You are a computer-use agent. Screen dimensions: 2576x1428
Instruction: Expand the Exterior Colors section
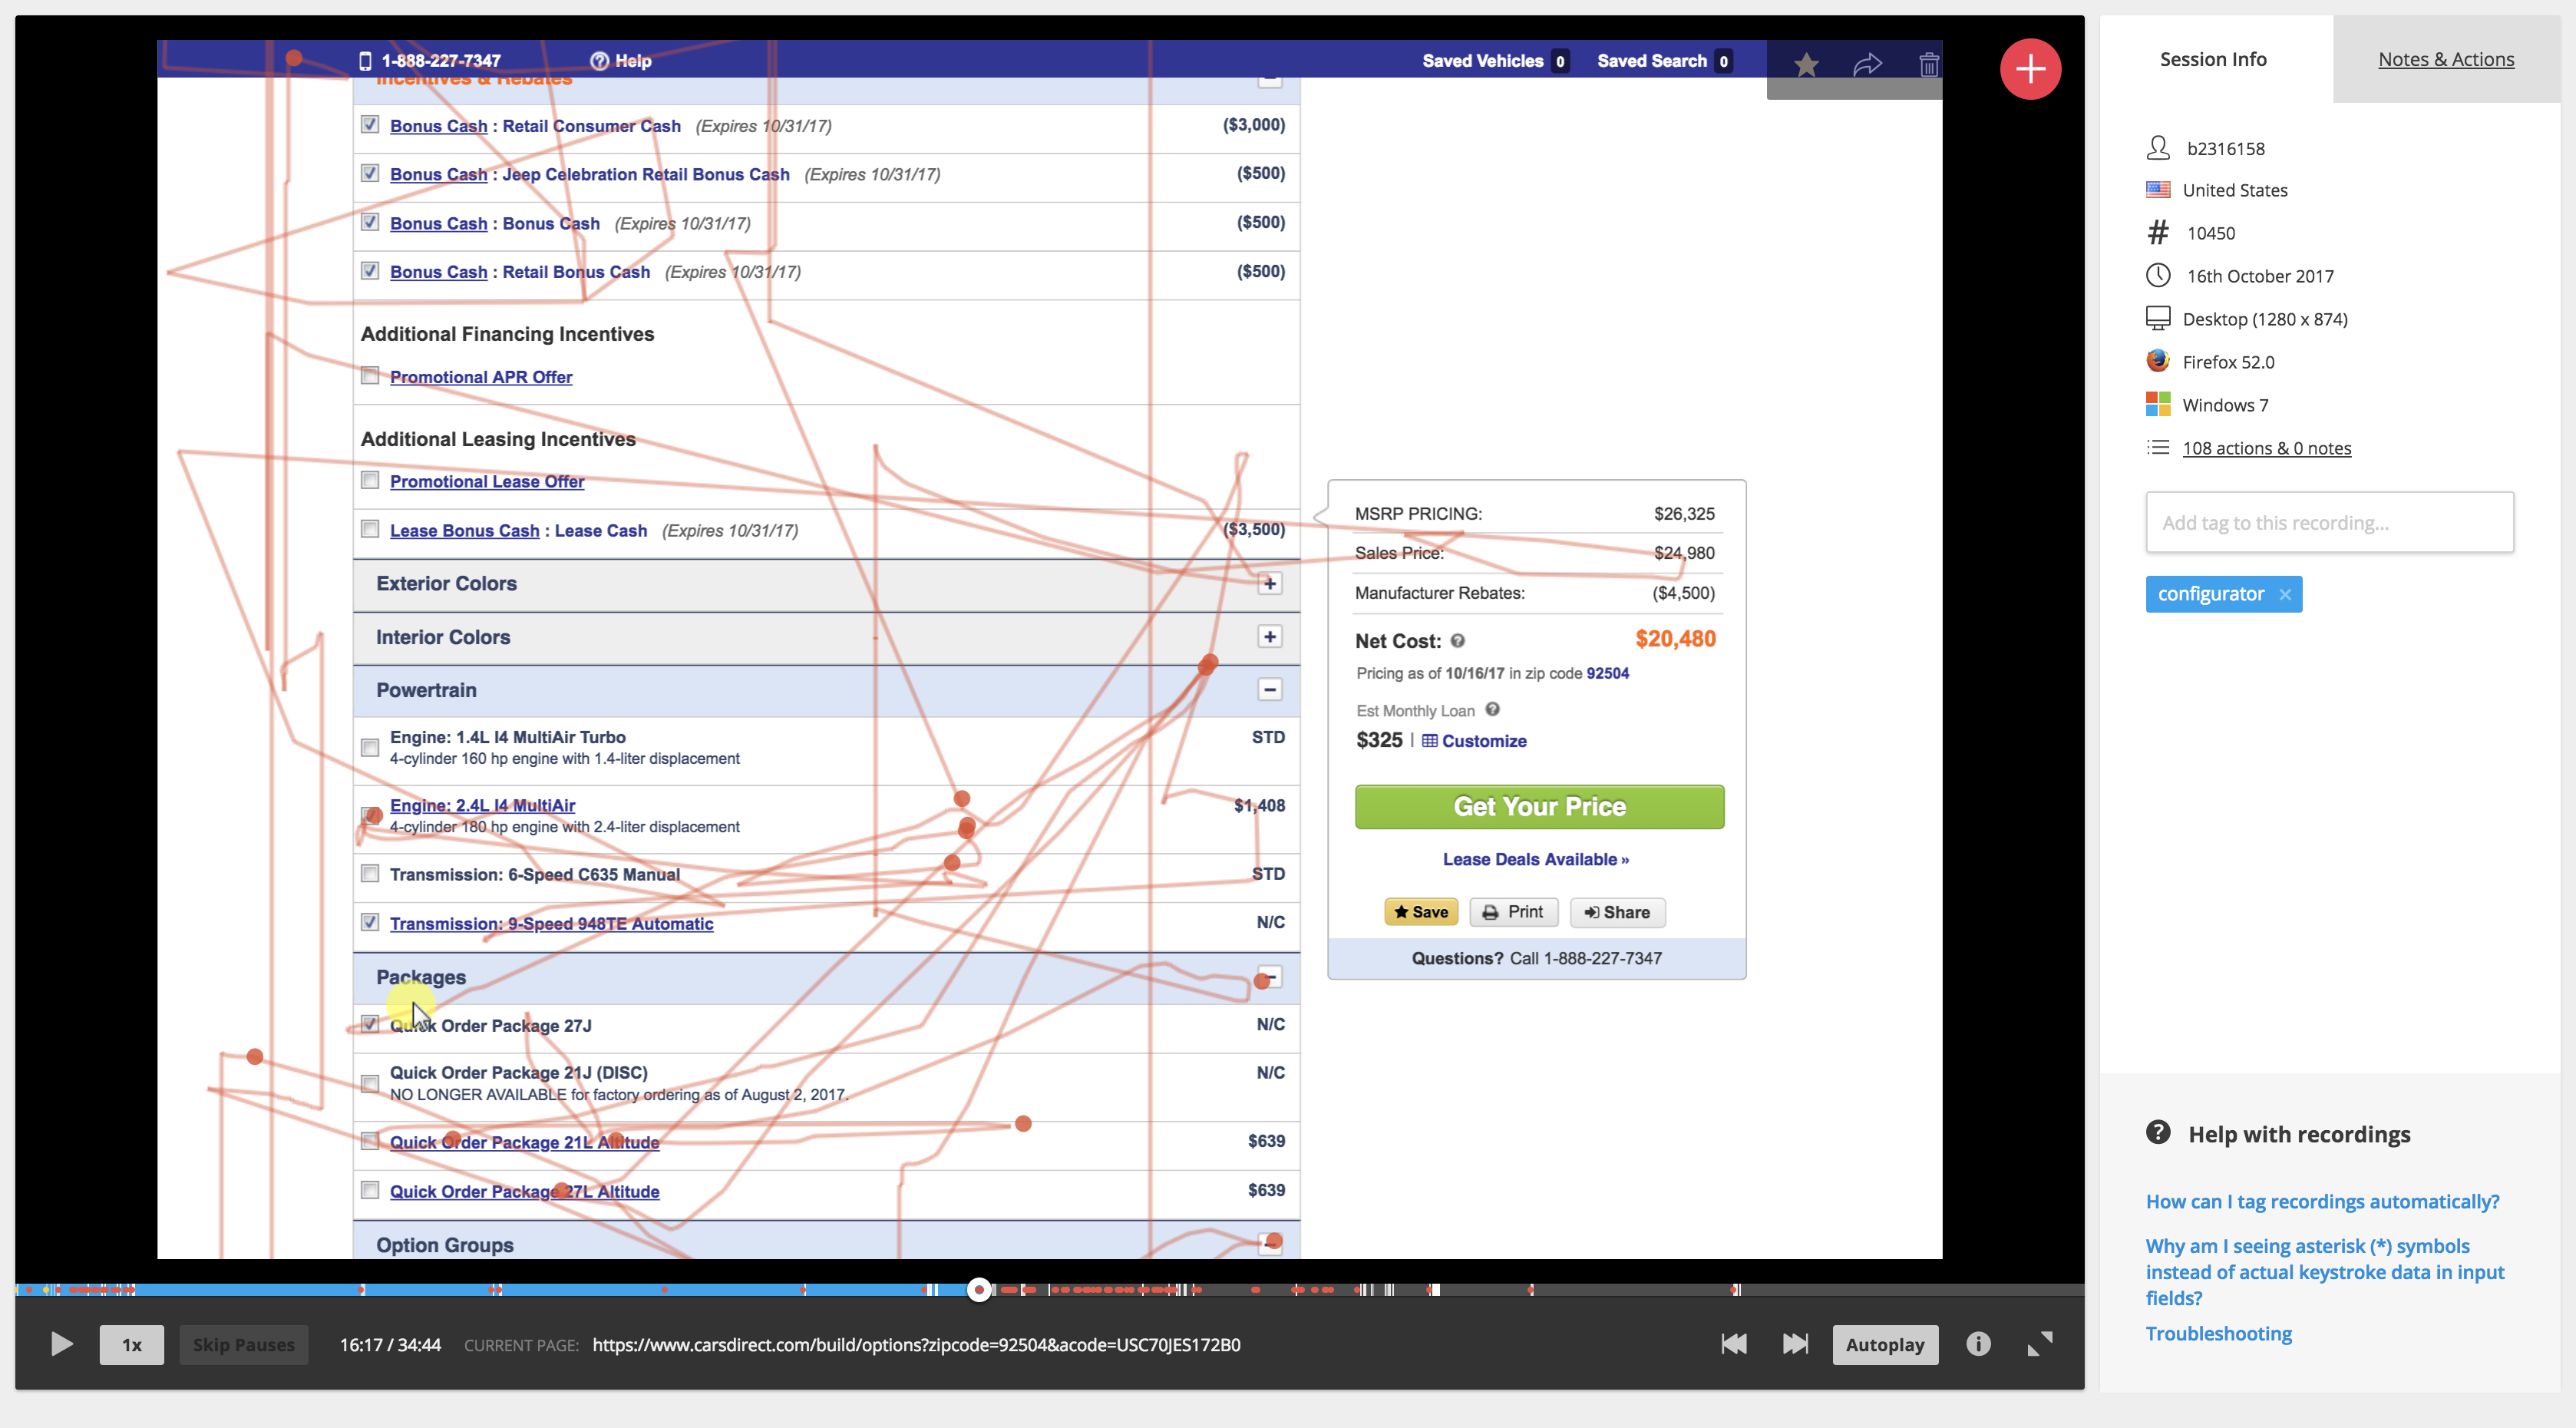(x=1269, y=583)
